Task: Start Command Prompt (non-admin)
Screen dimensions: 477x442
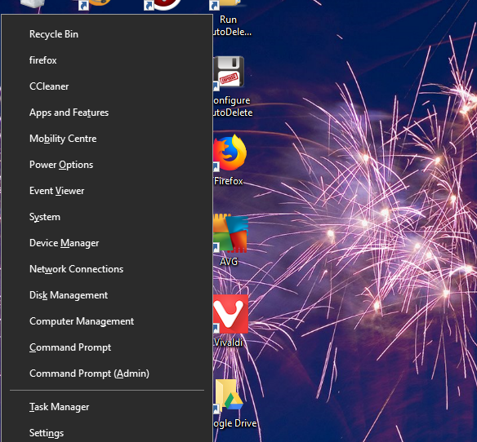Action: click(106, 348)
